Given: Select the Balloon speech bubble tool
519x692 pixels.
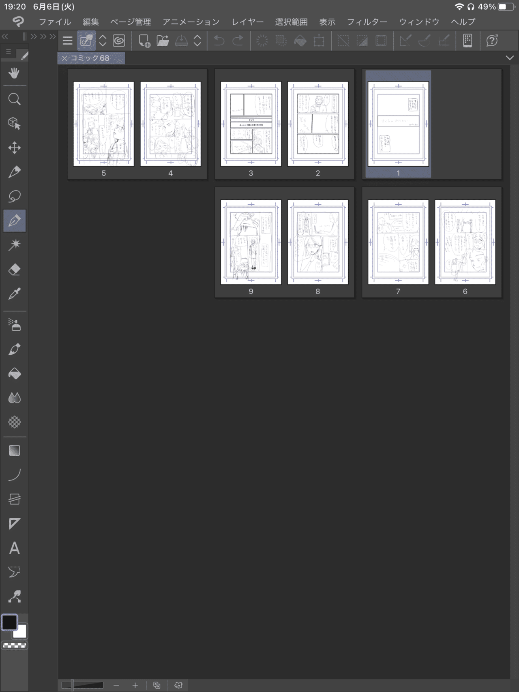Looking at the screenshot, I should coord(14,572).
